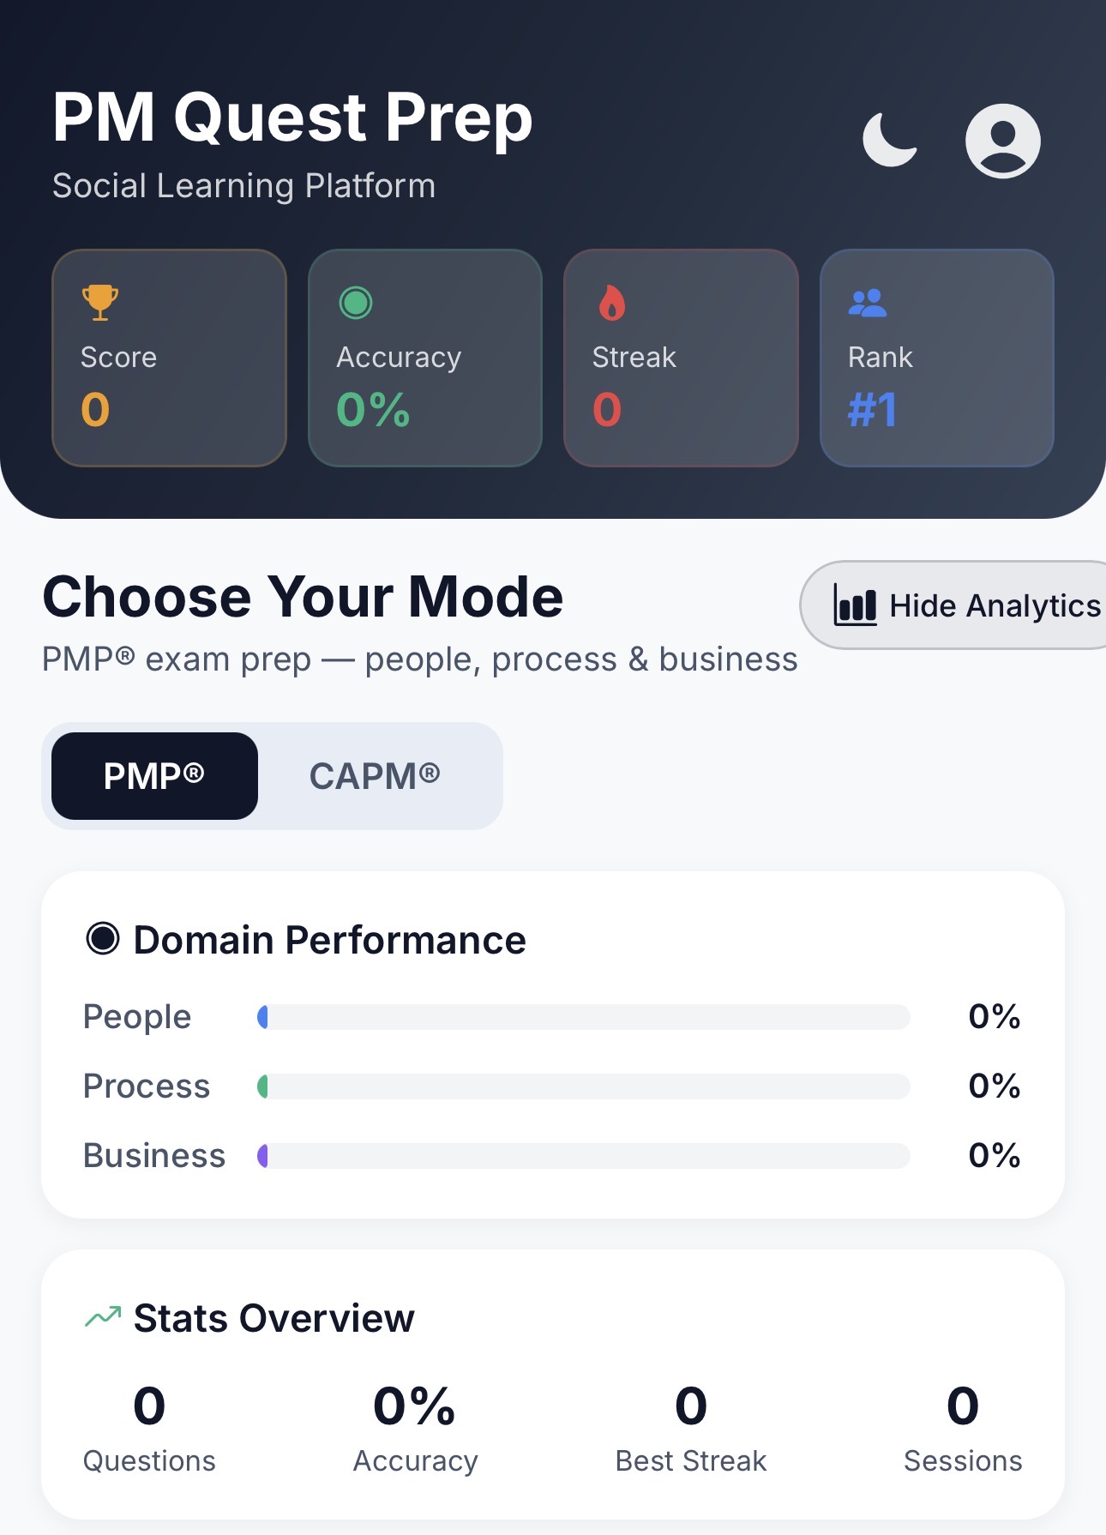
Task: Click the Business domain progress bar
Action: 583,1156
